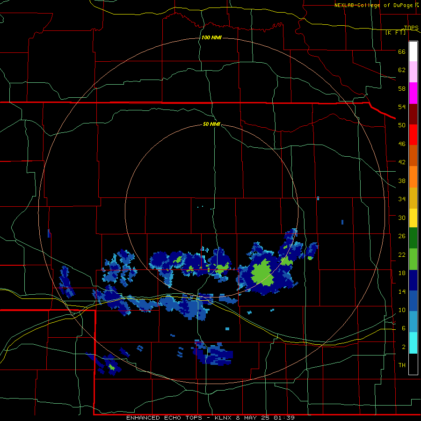Screen dimensions: 421x421
Task: Select the light pink legend color band
Action: click(x=413, y=72)
